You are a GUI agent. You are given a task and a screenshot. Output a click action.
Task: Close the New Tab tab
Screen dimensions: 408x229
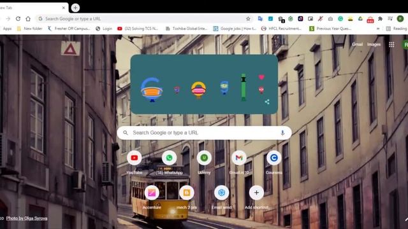pyautogui.click(x=64, y=8)
